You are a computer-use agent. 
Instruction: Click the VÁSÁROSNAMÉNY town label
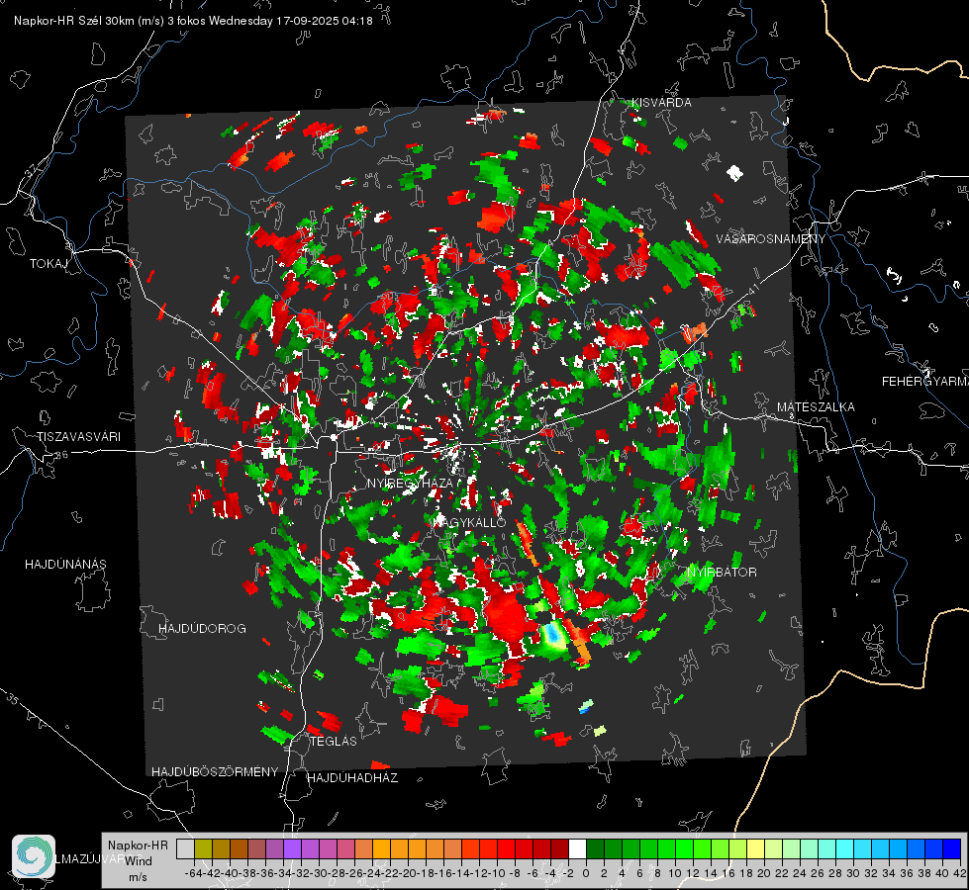coord(771,239)
